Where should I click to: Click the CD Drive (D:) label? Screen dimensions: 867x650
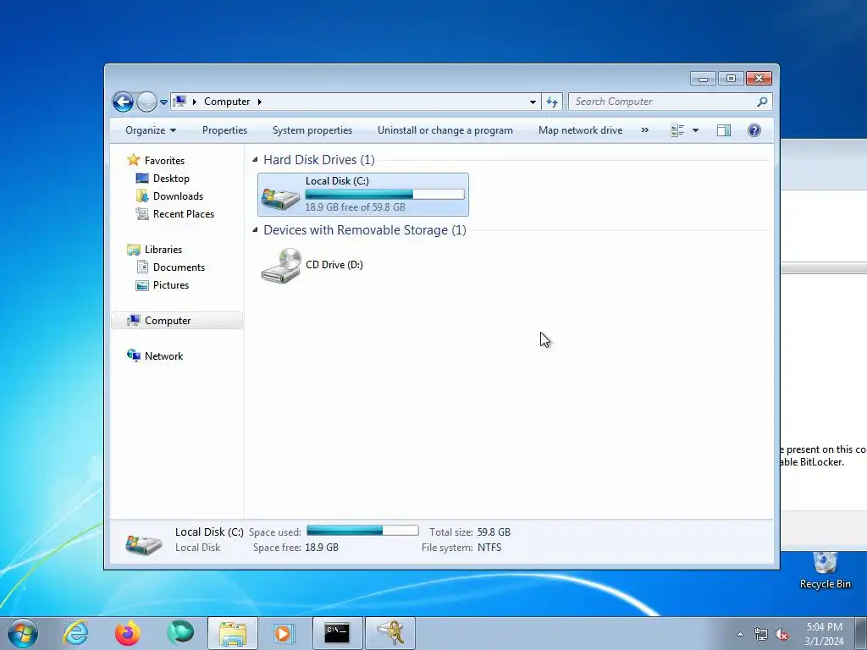coord(334,265)
